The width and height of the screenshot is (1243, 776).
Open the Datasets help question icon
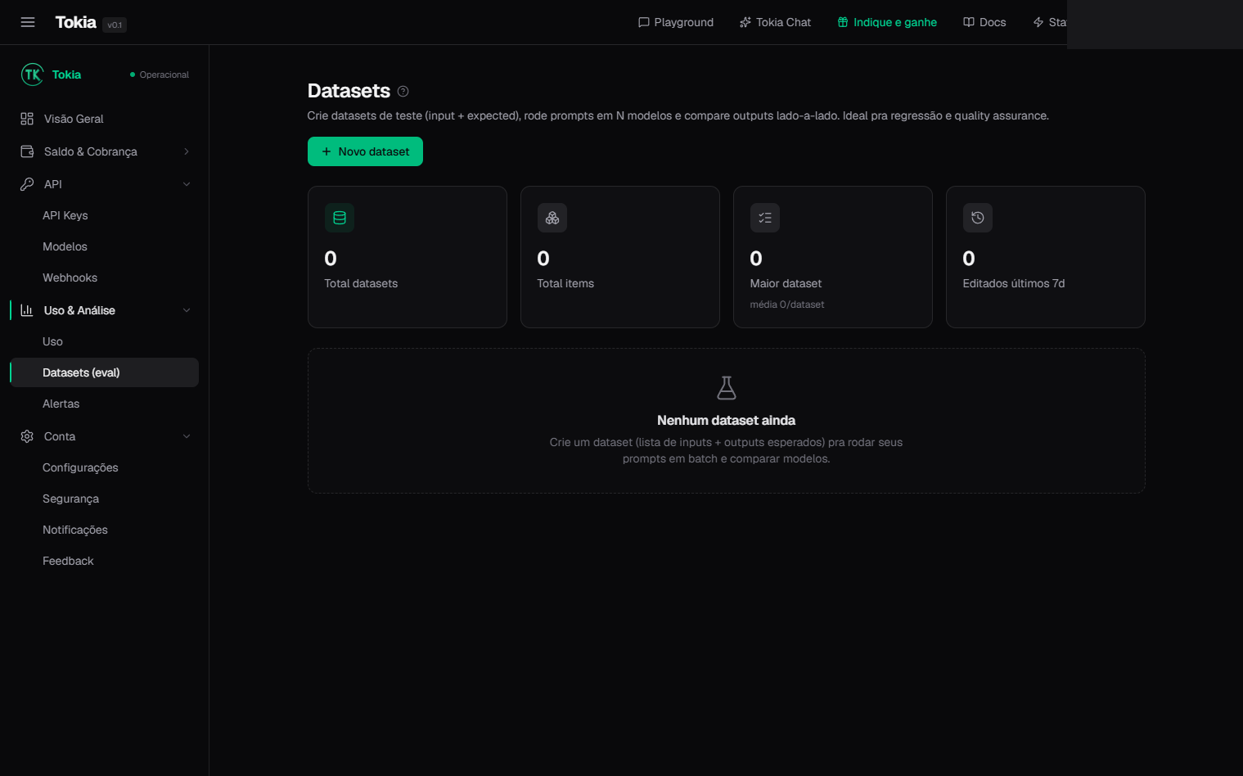403,92
